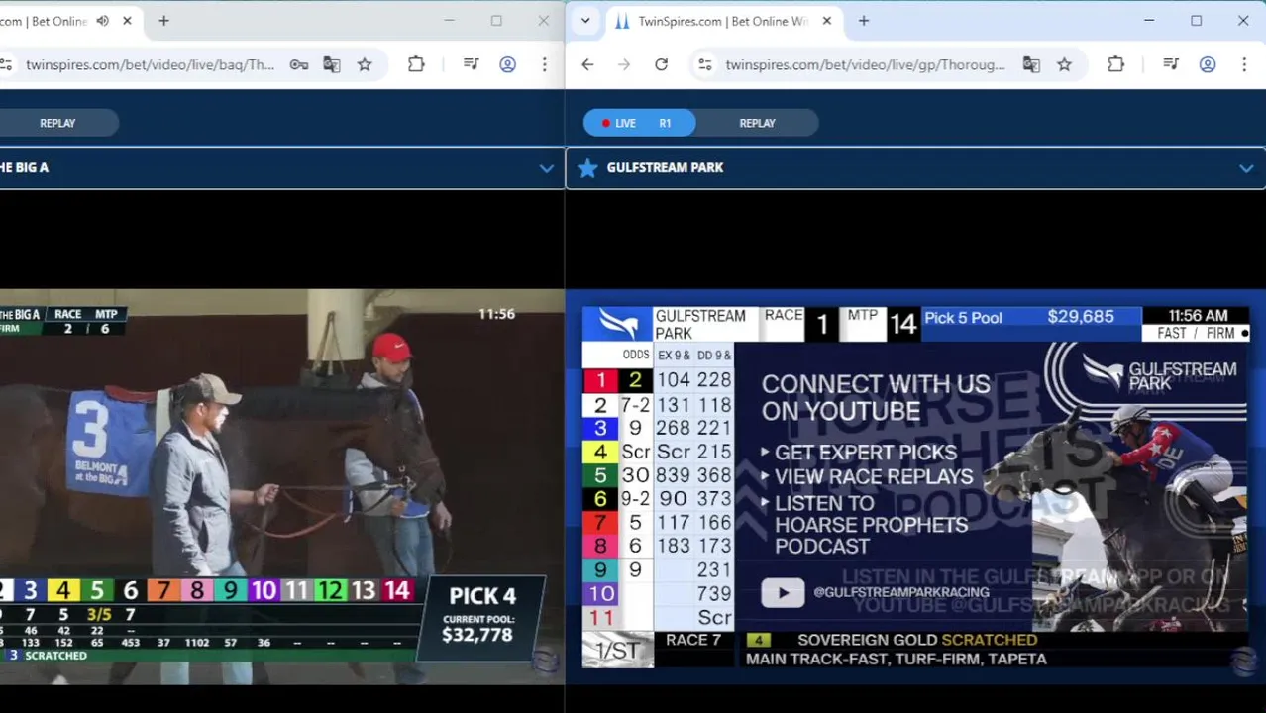Viewport: 1266px width, 713px height.
Task: Open media control icon in left window toolbar
Action: pos(472,64)
